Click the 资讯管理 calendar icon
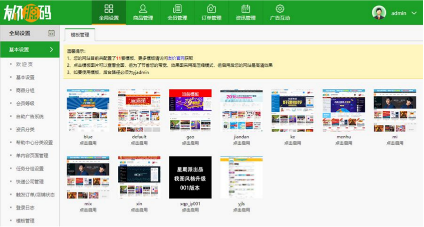Image resolution: width=424 pixels, height=227 pixels. (x=245, y=9)
